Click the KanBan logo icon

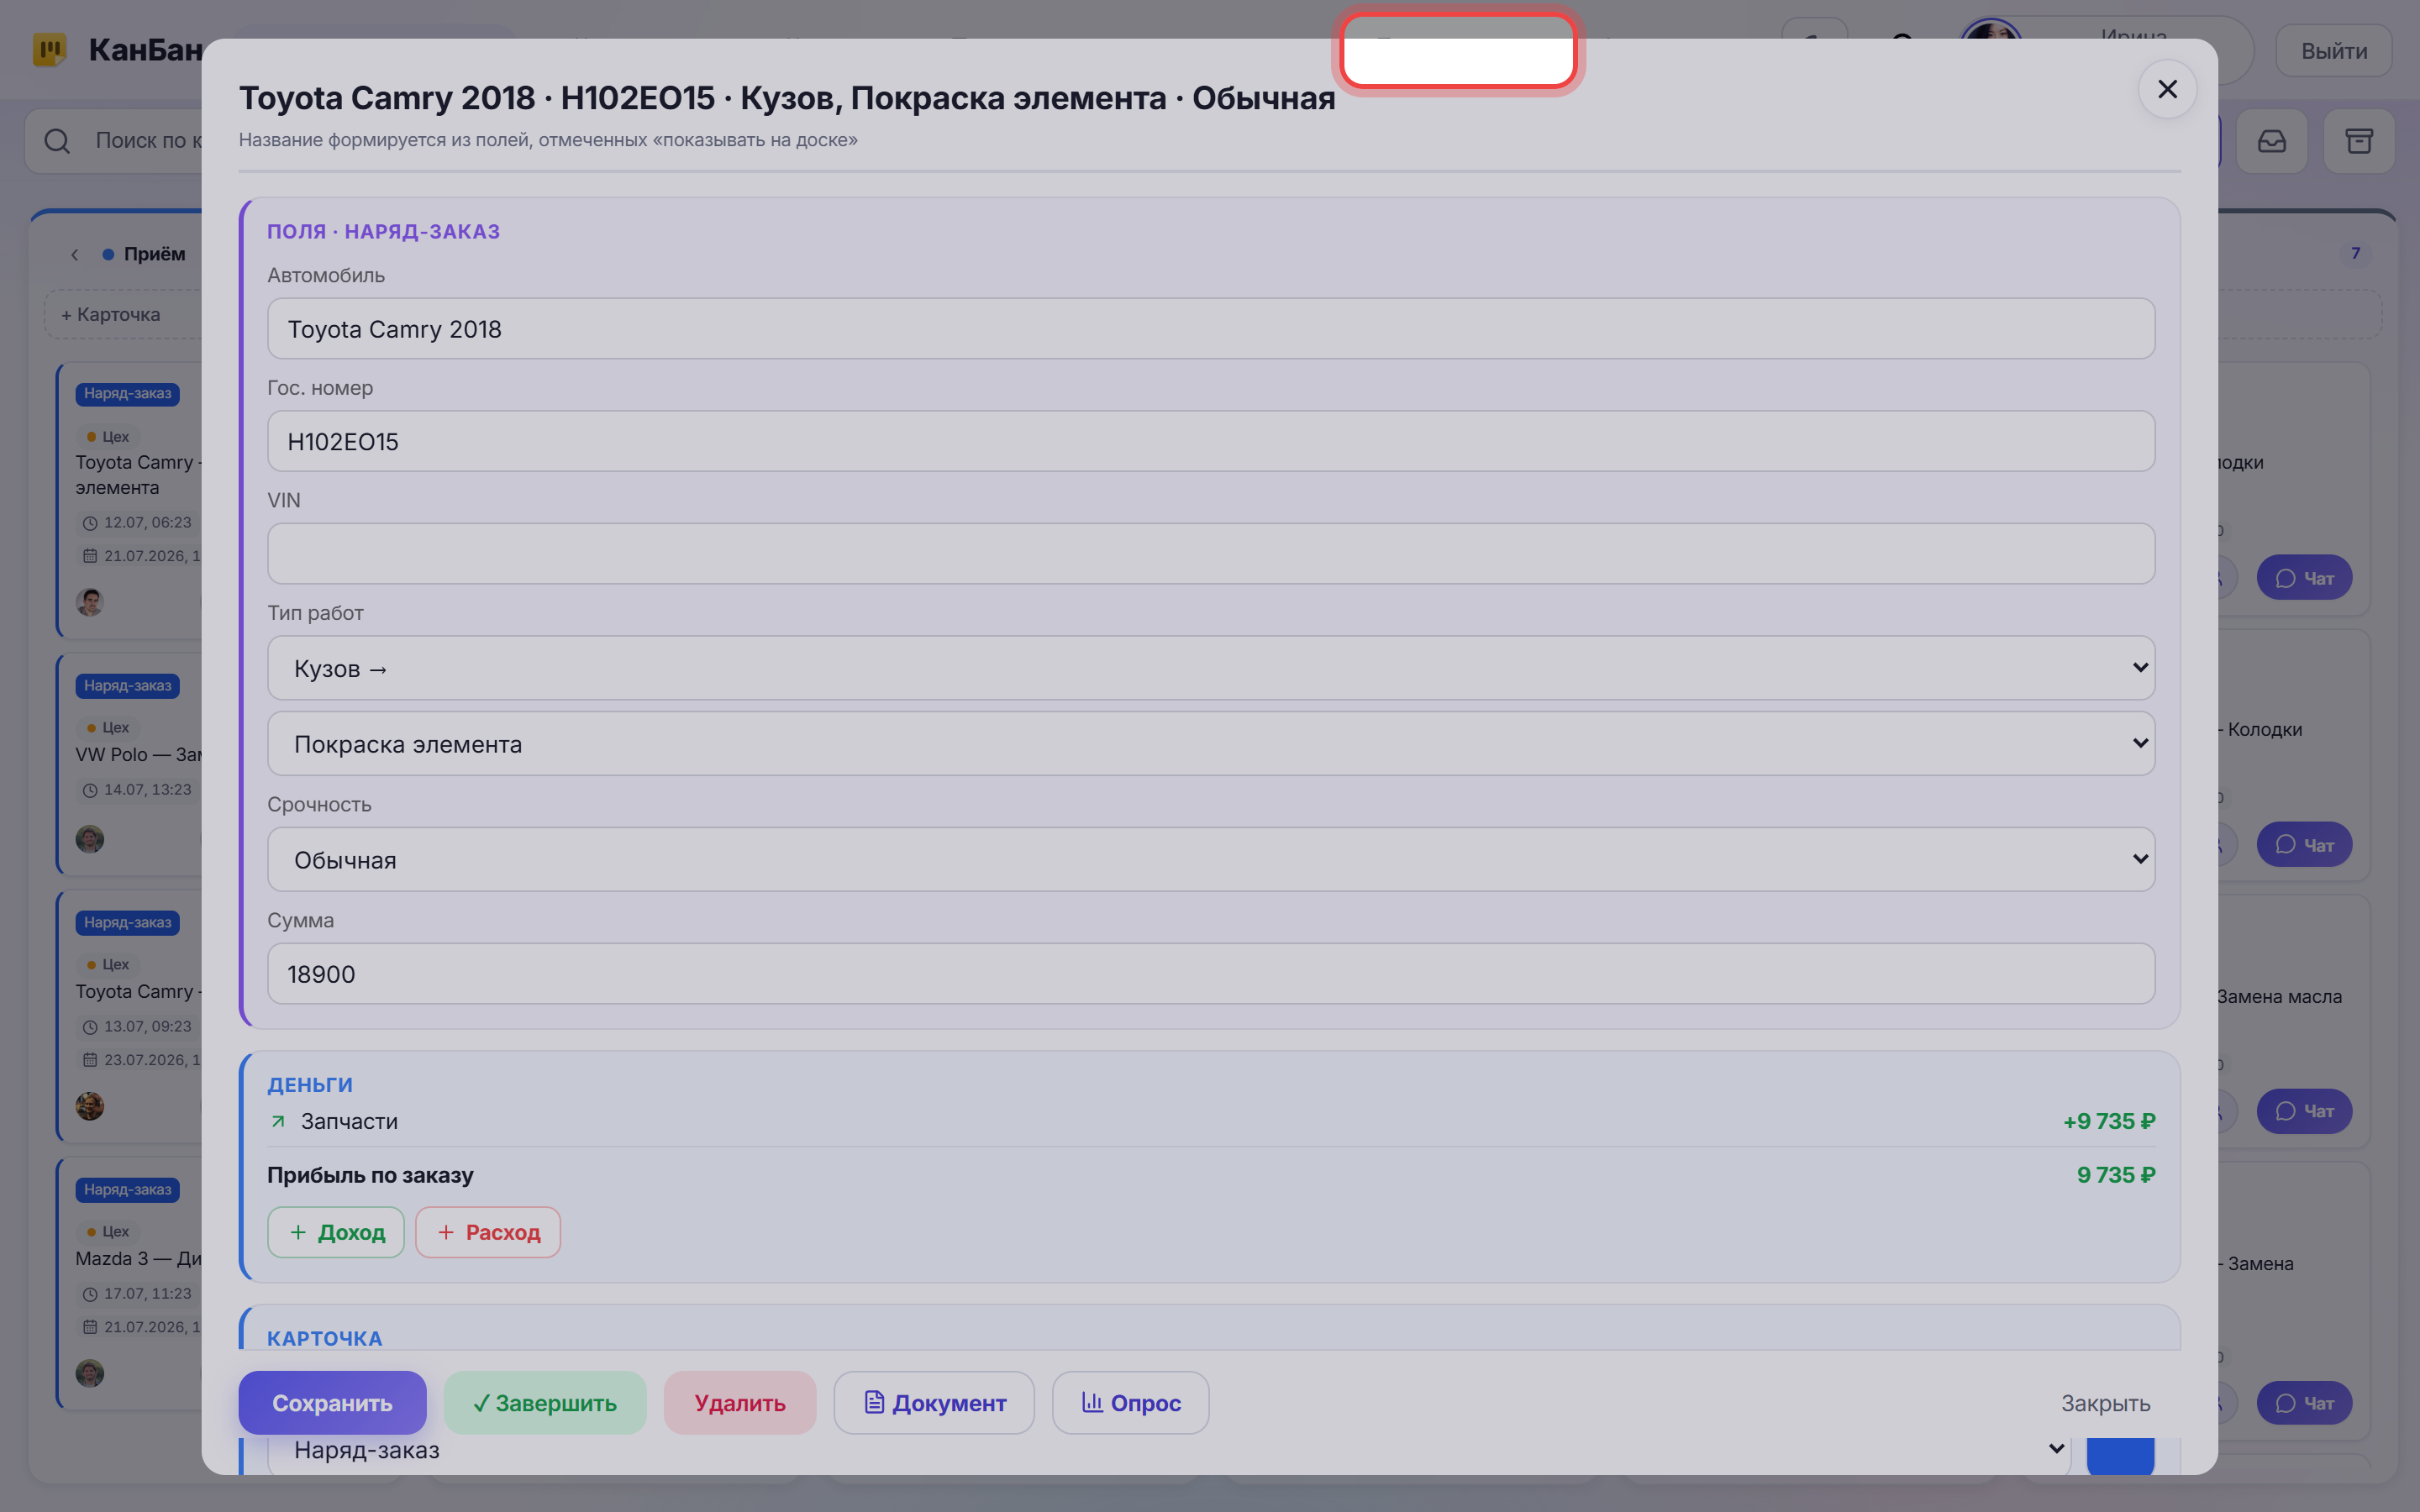[x=49, y=49]
